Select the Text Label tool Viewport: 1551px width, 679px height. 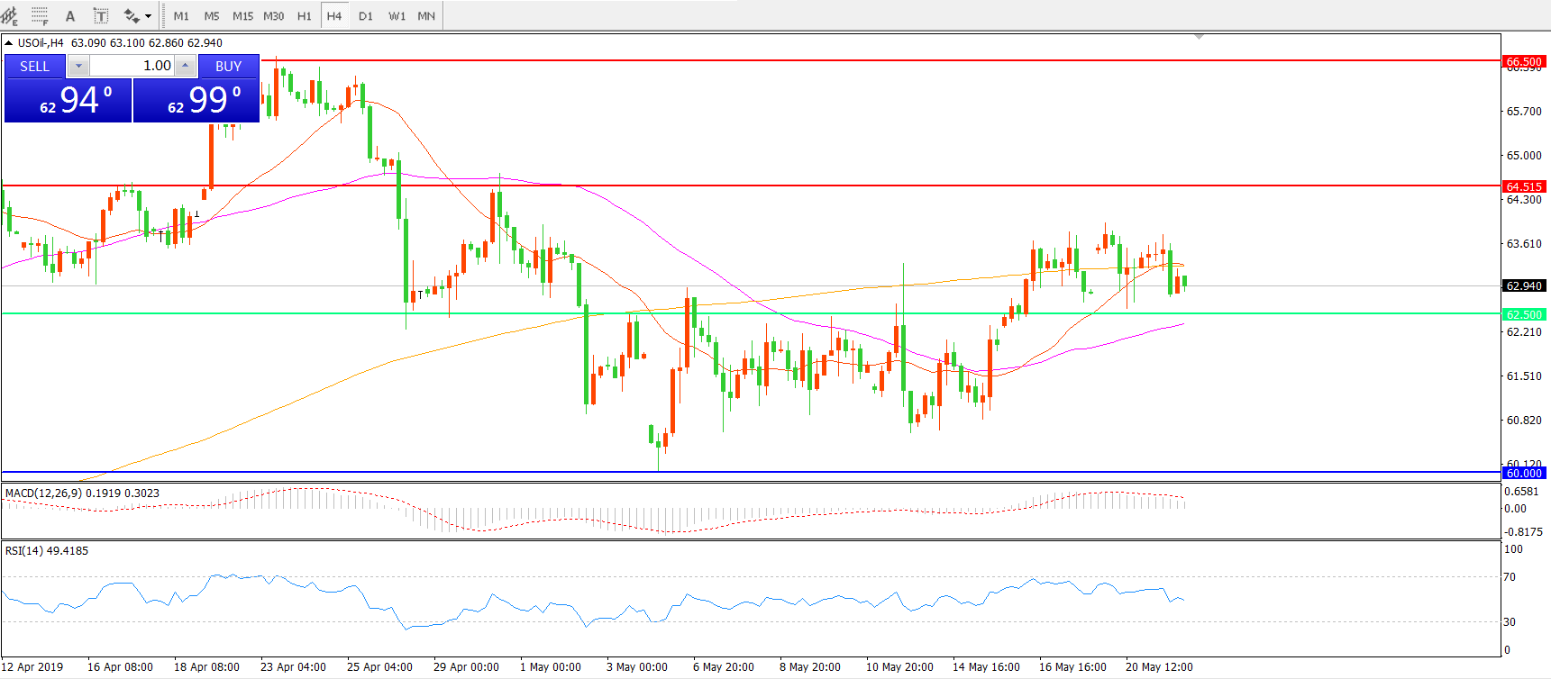101,15
